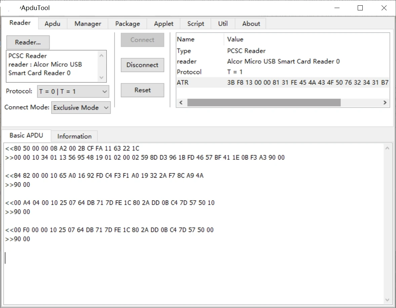
Task: Click the Reset button
Action: click(142, 90)
